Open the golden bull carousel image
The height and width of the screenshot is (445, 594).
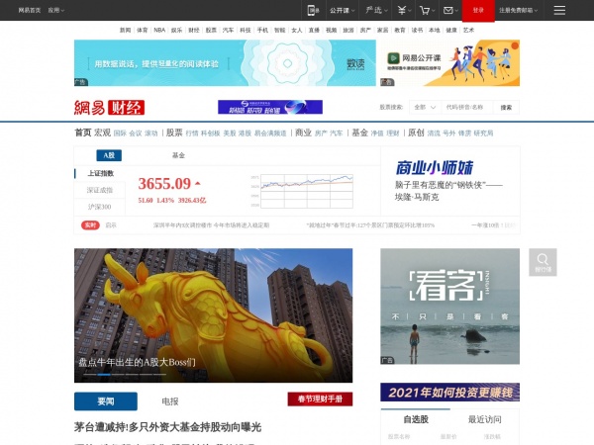tap(213, 315)
